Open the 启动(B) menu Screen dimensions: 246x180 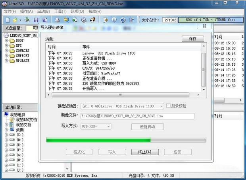(x=44, y=12)
